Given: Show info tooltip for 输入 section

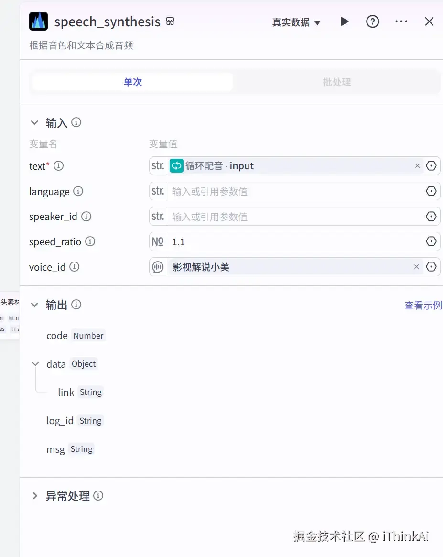Looking at the screenshot, I should pos(76,122).
